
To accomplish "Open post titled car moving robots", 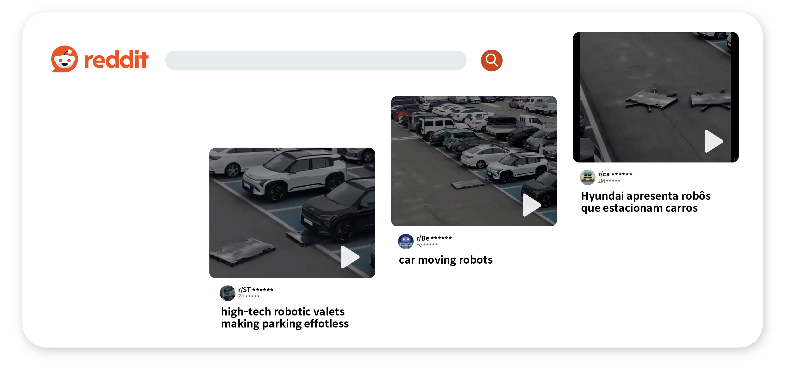I will (x=445, y=260).
